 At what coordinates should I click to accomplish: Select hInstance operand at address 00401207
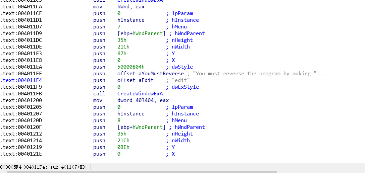[x=131, y=114]
